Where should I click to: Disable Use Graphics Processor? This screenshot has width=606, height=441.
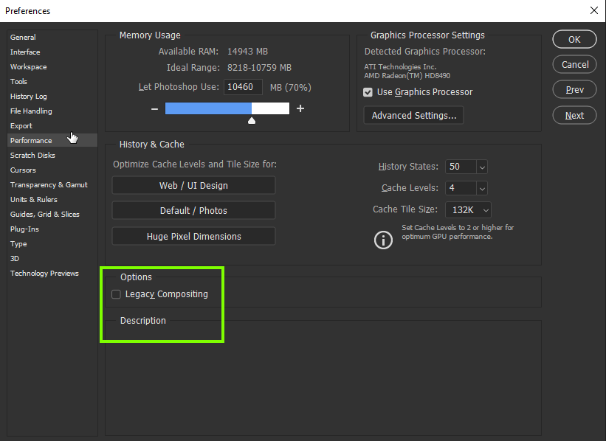pos(368,92)
